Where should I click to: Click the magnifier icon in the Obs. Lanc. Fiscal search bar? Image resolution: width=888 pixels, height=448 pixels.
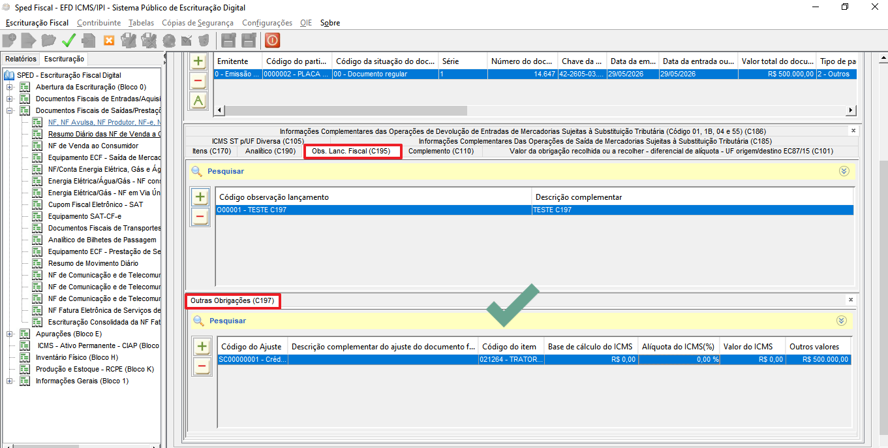(x=196, y=171)
